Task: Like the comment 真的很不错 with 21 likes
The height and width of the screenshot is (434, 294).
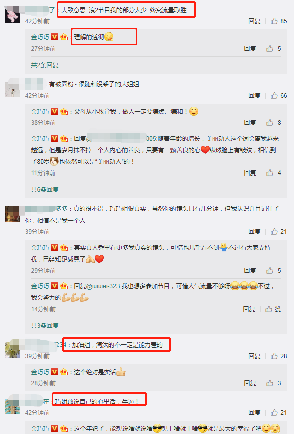Action: point(274,231)
